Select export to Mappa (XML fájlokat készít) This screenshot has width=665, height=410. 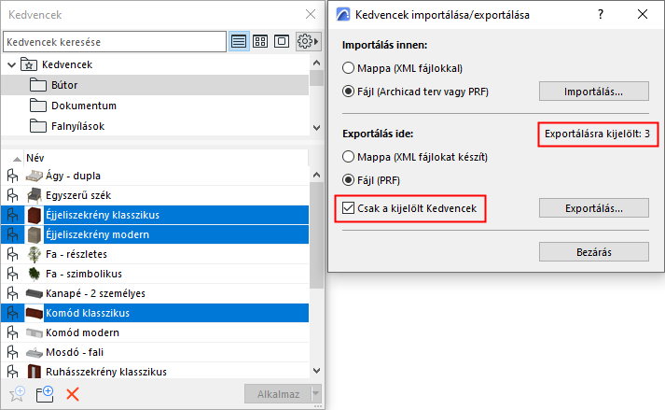(349, 156)
